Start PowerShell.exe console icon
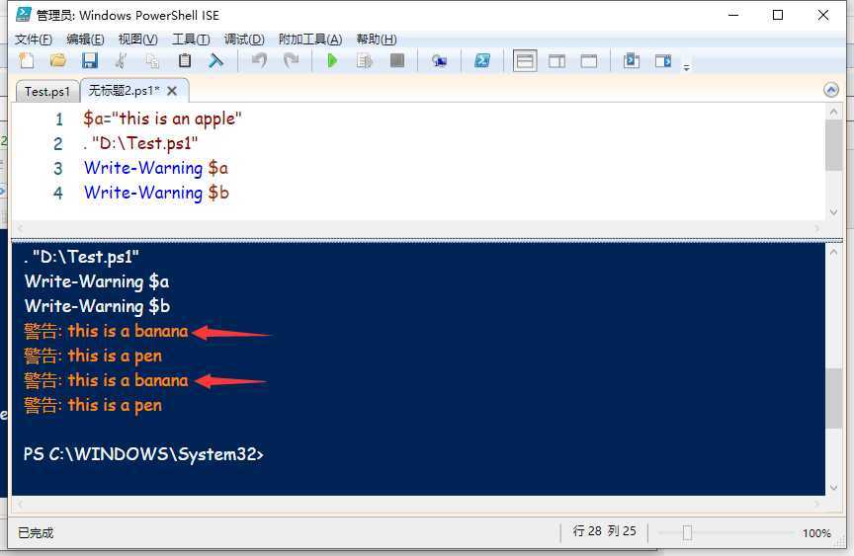854x556 pixels. click(x=482, y=61)
